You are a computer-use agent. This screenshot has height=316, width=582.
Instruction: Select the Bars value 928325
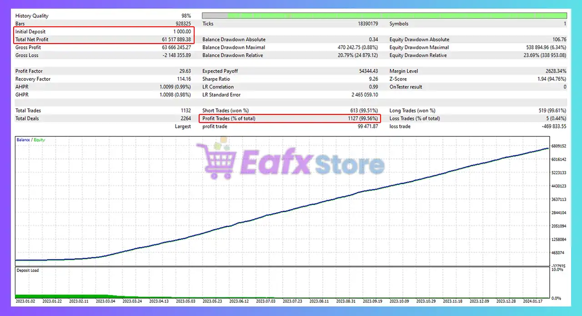point(183,24)
